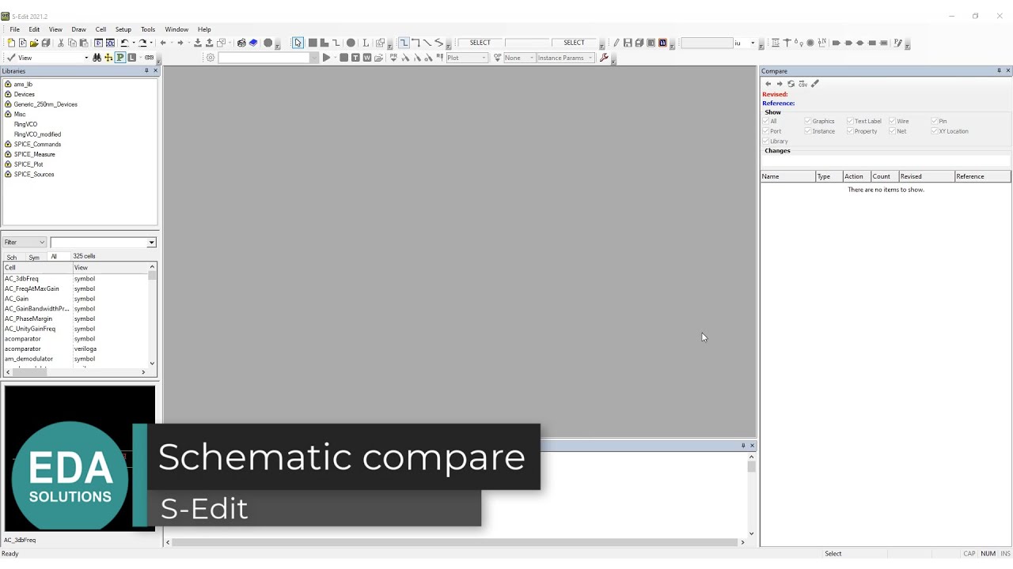The image size is (1013, 569).
Task: Open the Filter dropdown in Libraries
Action: coord(25,243)
